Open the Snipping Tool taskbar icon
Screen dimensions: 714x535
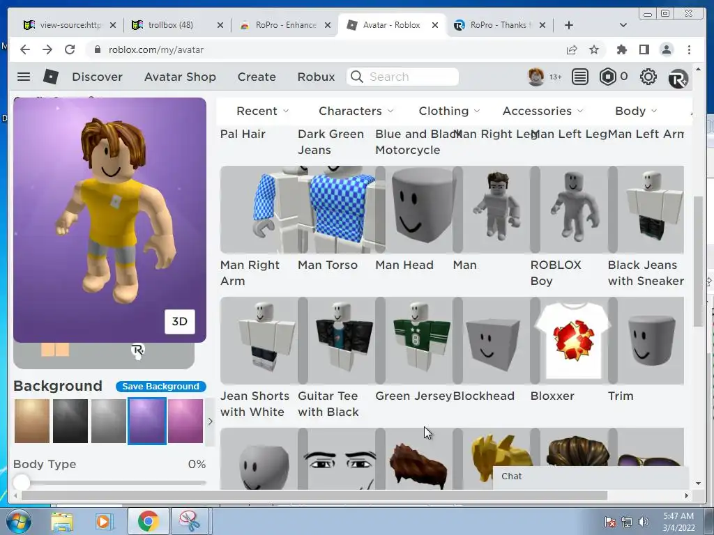(x=190, y=521)
